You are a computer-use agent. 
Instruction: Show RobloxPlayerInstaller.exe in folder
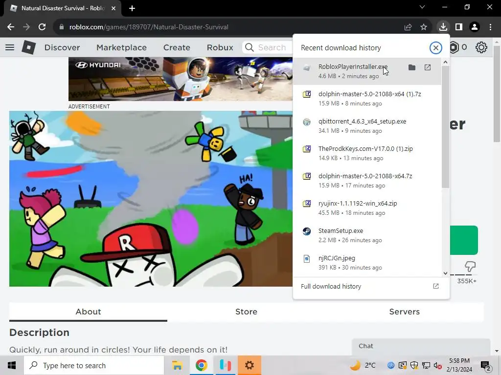pyautogui.click(x=412, y=67)
